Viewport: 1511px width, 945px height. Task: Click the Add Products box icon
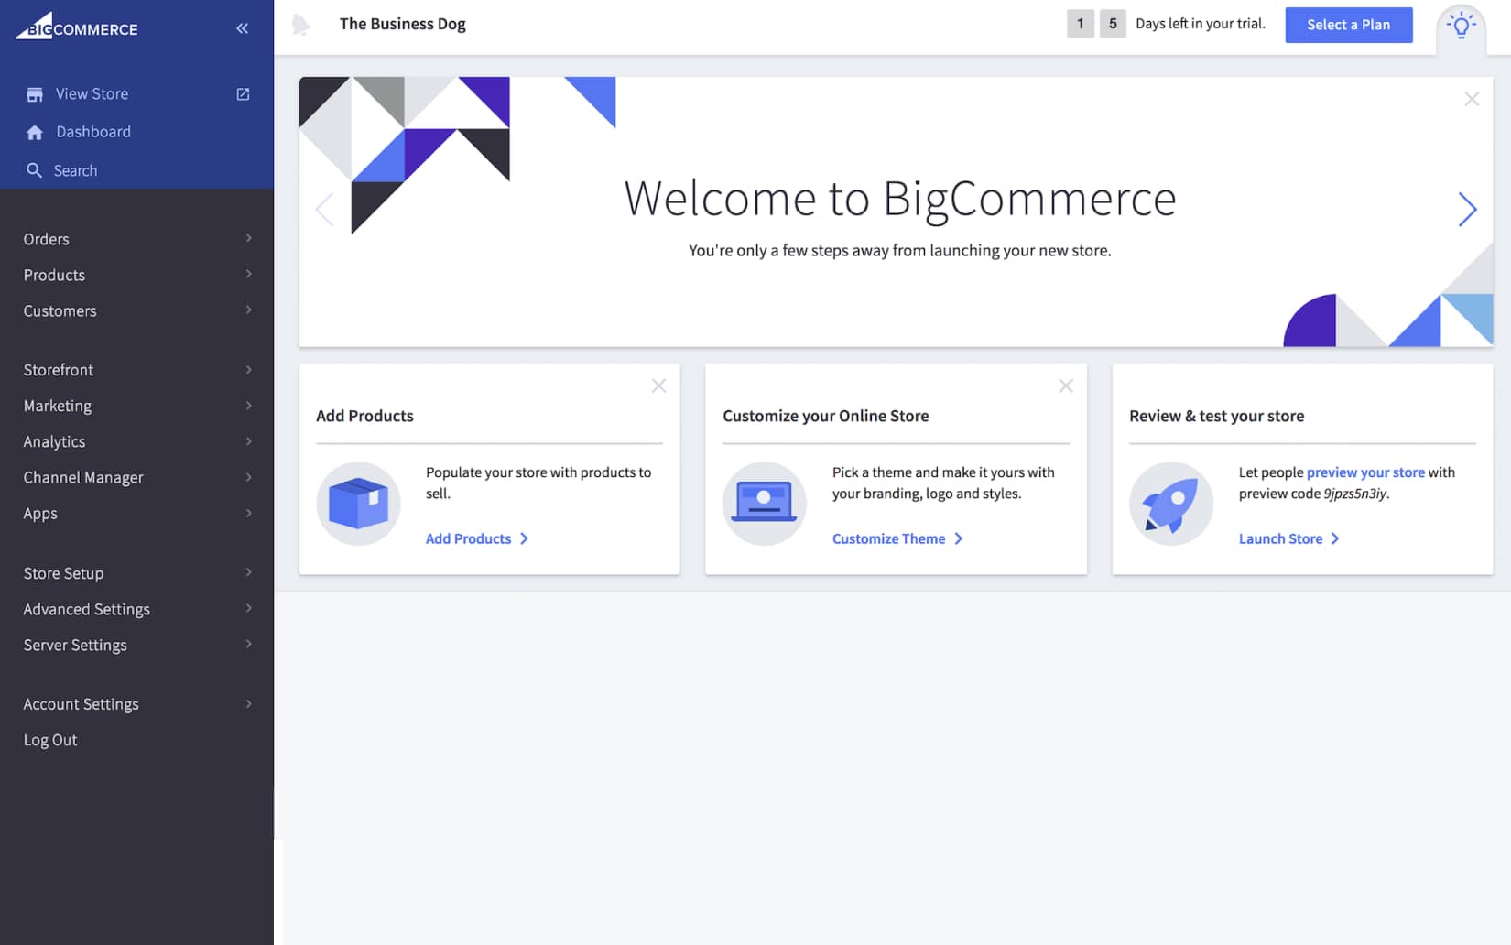358,504
